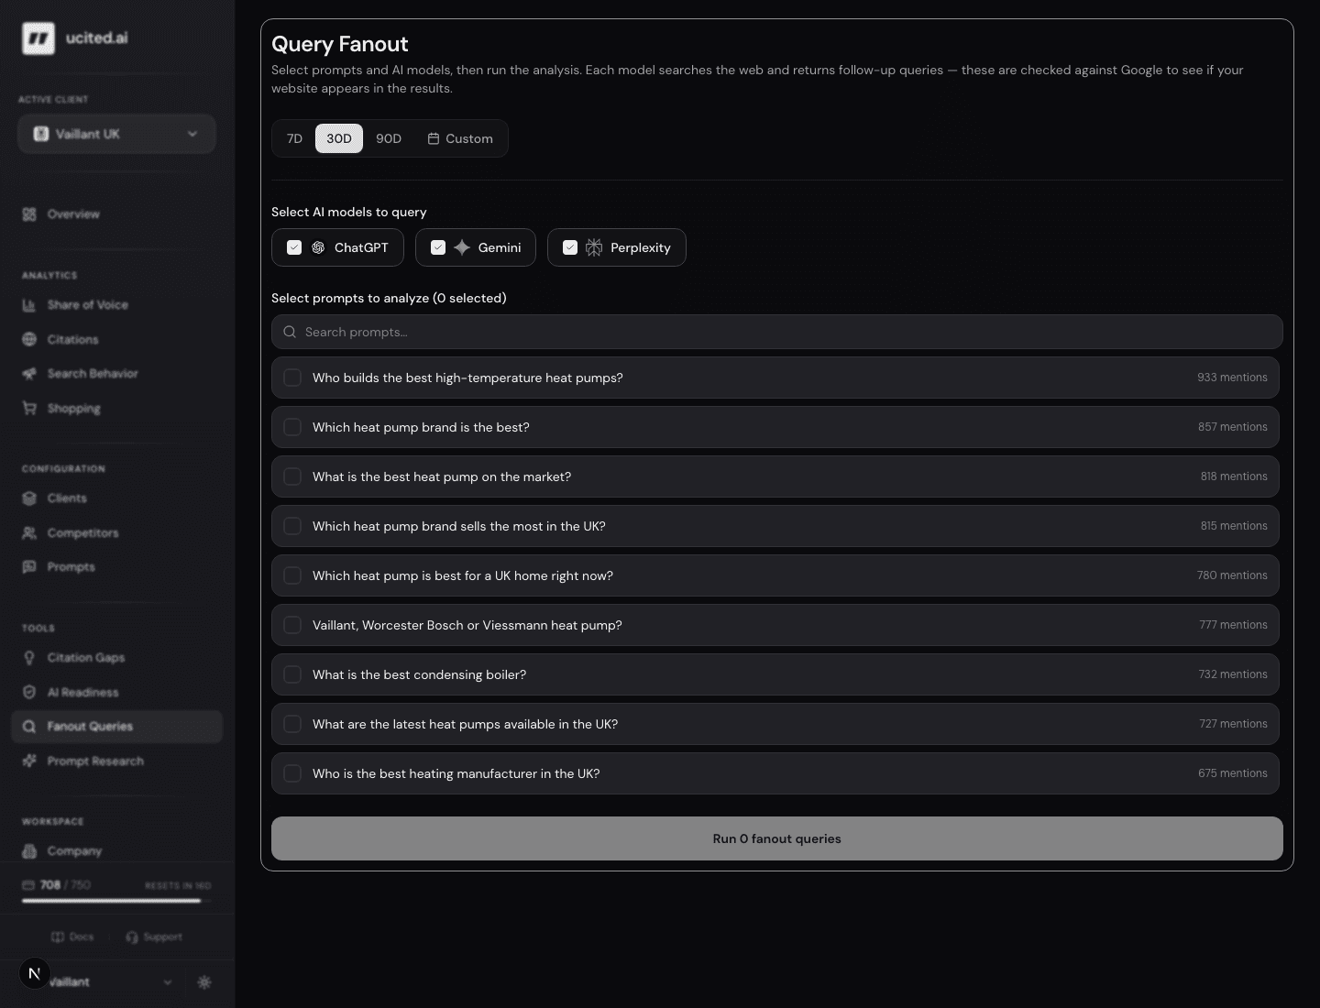Click the Fanout Queries magnifier icon

tap(29, 727)
